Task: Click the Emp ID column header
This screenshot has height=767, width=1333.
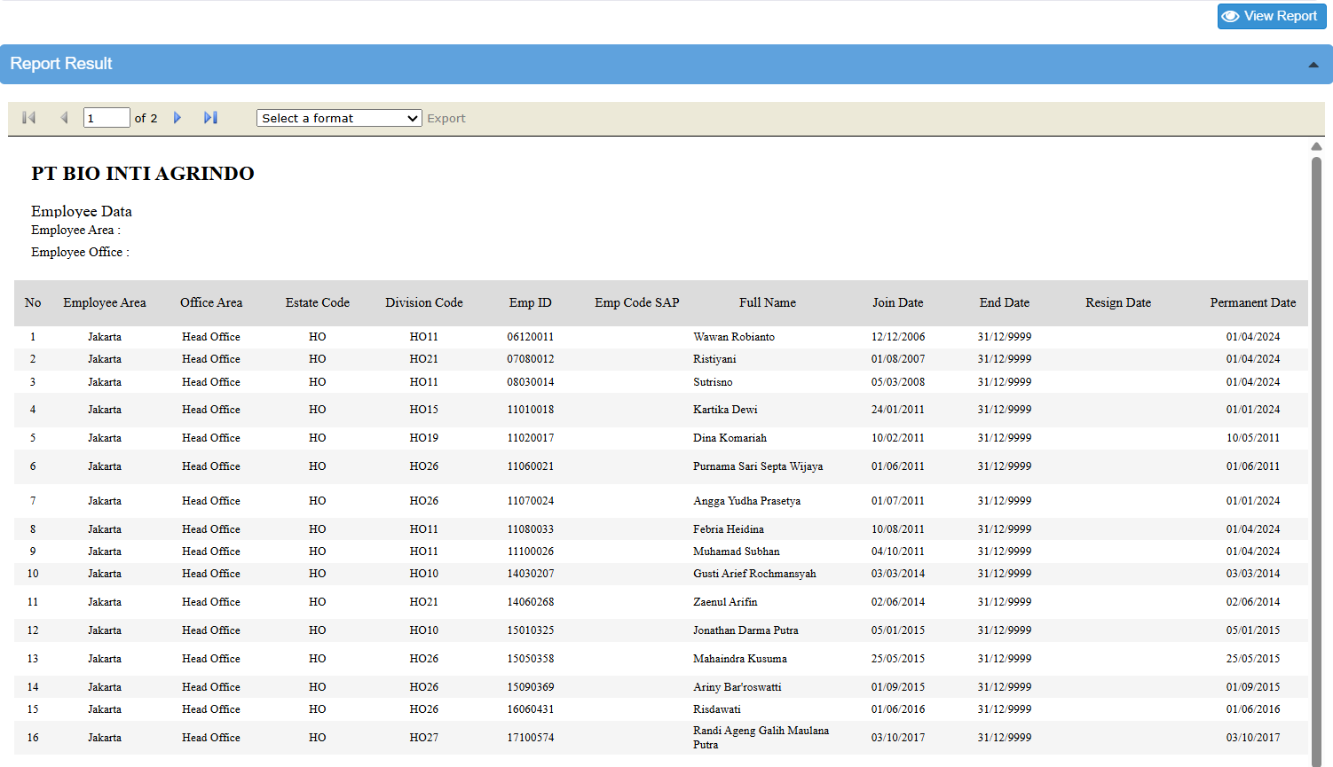Action: coord(531,302)
